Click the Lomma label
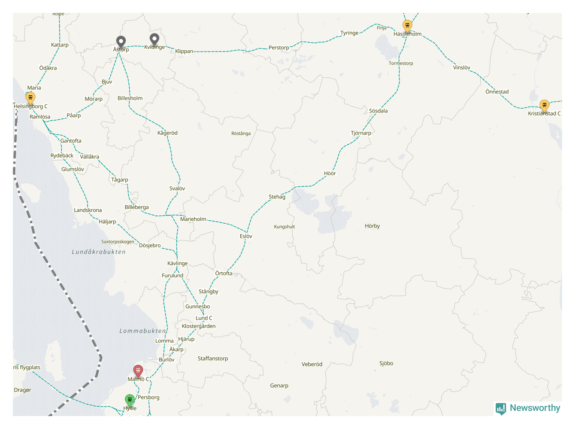The image size is (575, 429). (x=164, y=341)
